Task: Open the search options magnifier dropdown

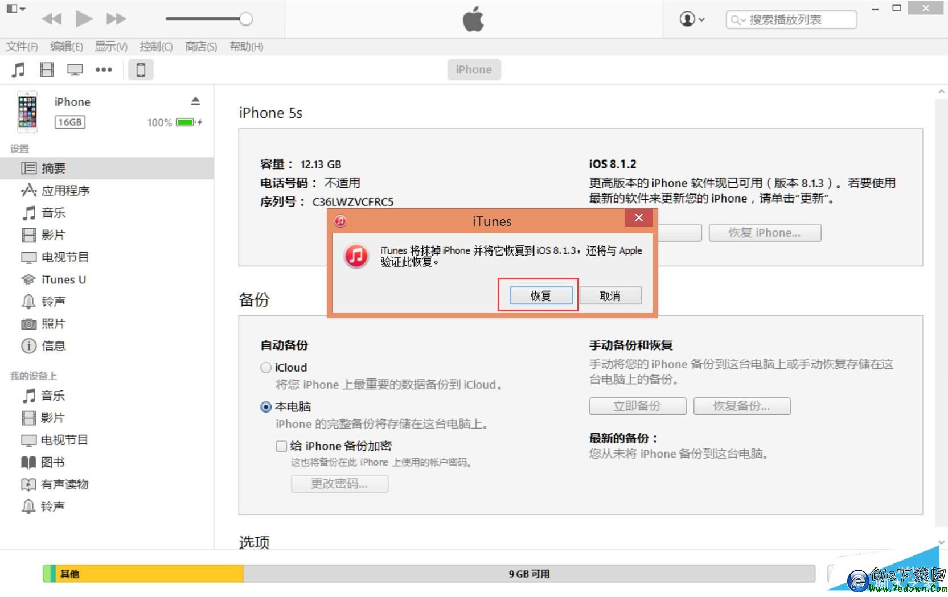Action: coord(738,20)
